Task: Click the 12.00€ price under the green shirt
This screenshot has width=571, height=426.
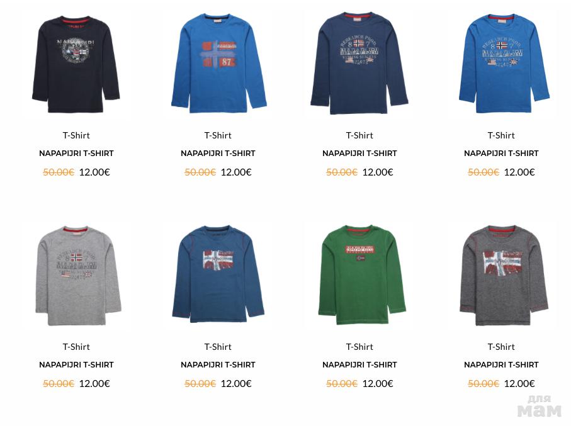Action: click(x=378, y=384)
